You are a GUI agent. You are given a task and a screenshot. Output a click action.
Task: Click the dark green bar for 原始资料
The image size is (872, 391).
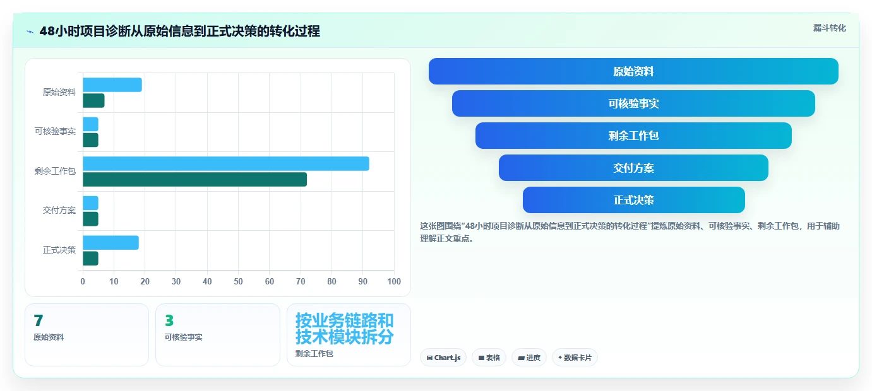(x=93, y=100)
